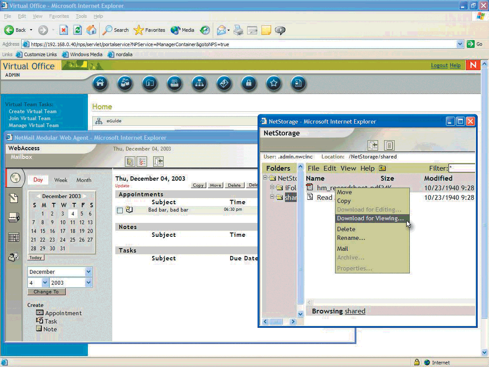Click the red Update link
Image resolution: width=489 pixels, height=367 pixels.
click(122, 186)
